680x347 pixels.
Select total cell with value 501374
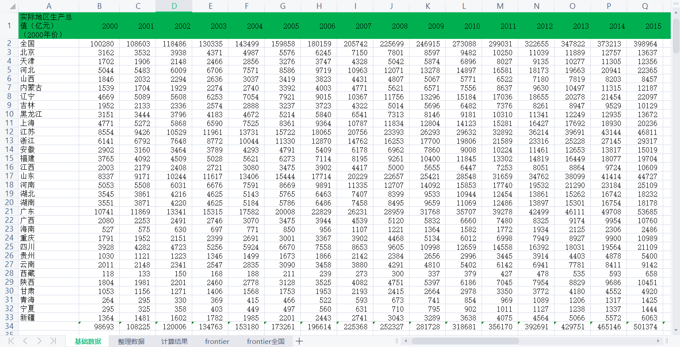pos(645,326)
